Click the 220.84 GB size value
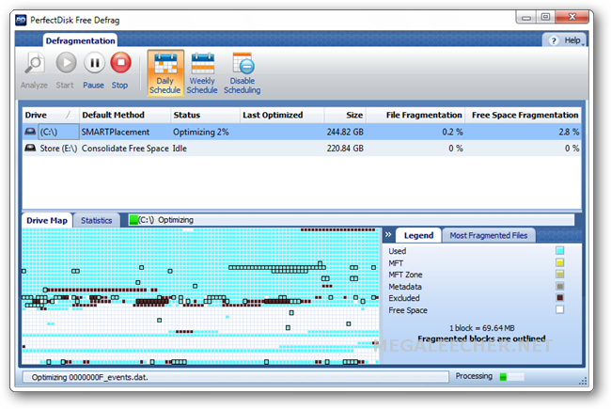This screenshot has height=409, width=611. point(345,149)
